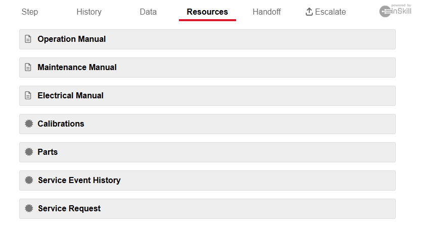Open the Service Event History row

(207, 181)
